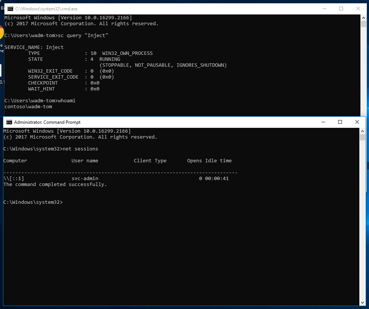Minimize the background cmd.exe window
Viewport: 369px width, 309px height.
click(324, 8)
